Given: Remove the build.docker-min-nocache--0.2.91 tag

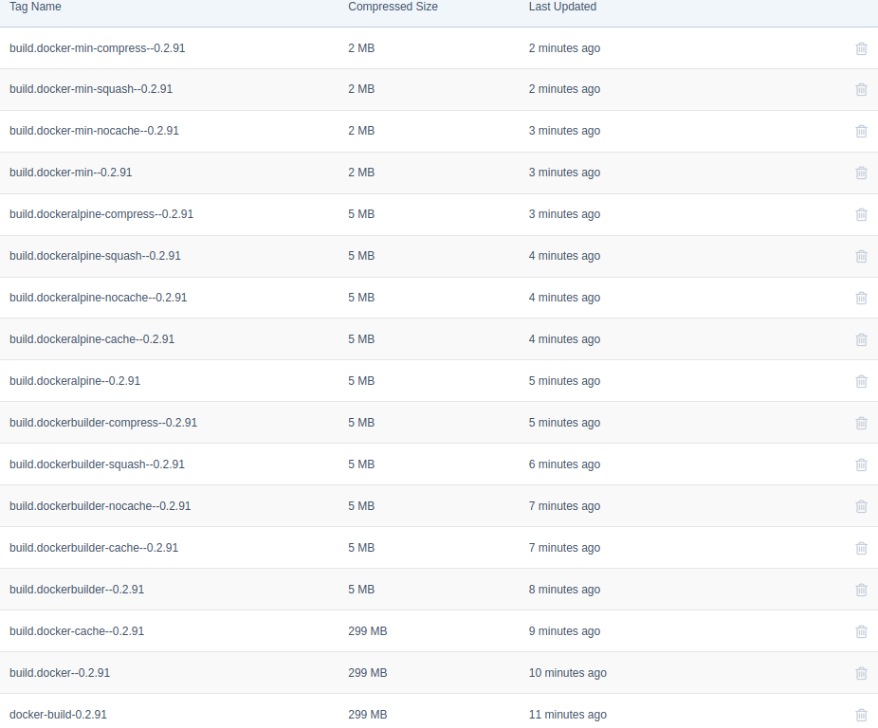Looking at the screenshot, I should 861,131.
